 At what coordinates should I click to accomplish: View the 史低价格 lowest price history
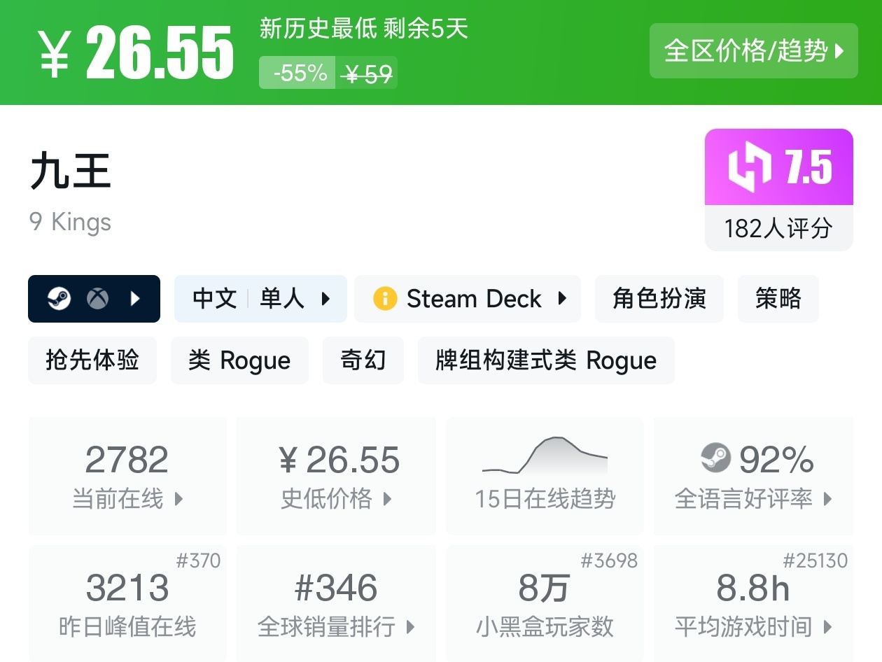(336, 476)
